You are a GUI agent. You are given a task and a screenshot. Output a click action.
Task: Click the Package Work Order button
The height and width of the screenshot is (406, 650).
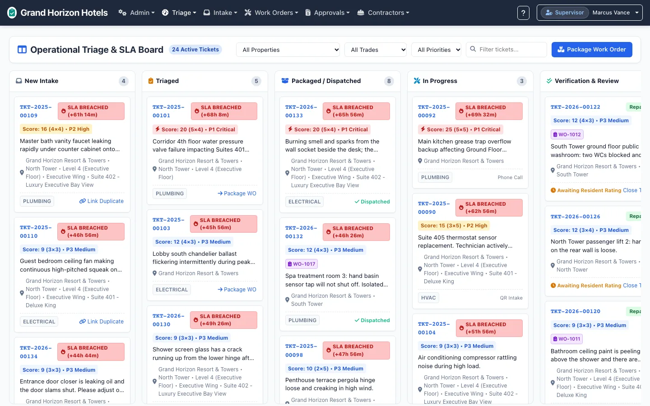(x=592, y=50)
